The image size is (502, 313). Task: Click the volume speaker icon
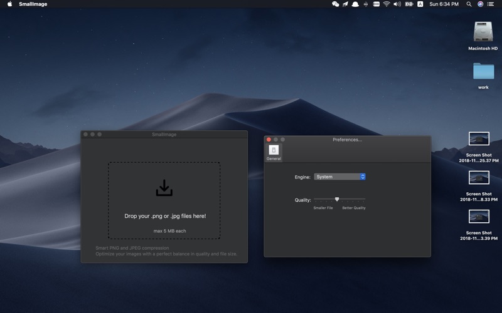click(397, 4)
